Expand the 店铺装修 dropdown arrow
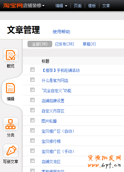This screenshot has width=124, height=172. (43, 6)
